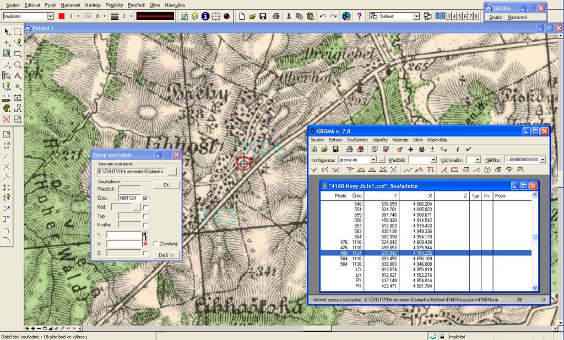Click the paste clipboard icon in main toolbar
The height and width of the screenshot is (340, 564).
[310, 16]
